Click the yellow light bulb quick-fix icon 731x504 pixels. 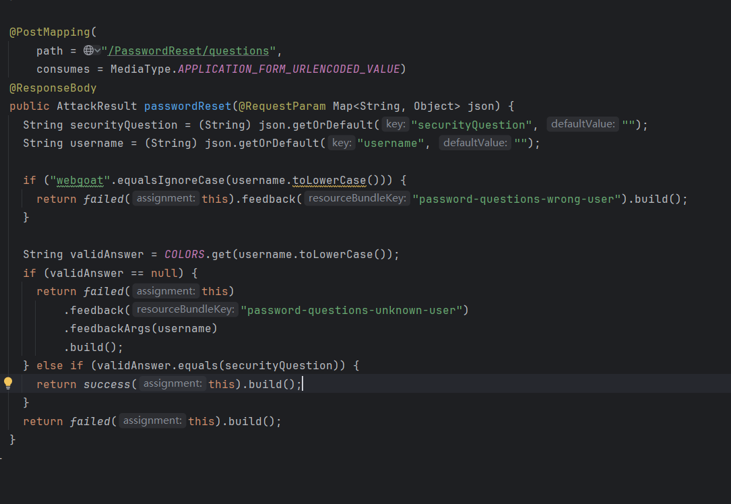(8, 383)
